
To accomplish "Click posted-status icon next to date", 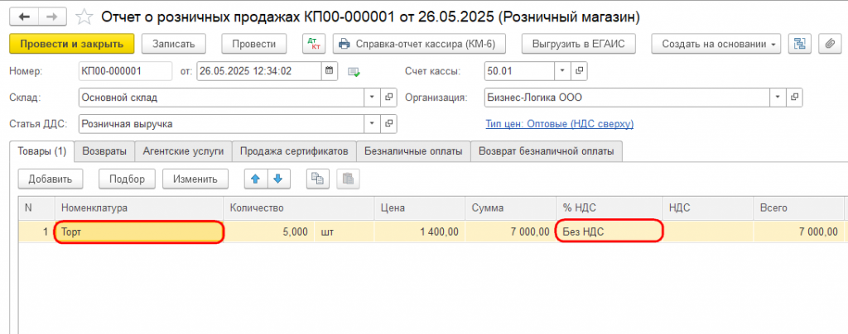I will coord(354,71).
